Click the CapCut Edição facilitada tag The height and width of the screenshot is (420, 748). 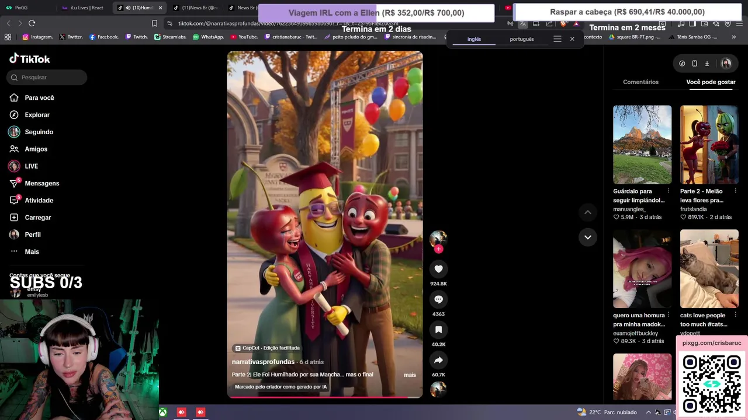(x=267, y=348)
